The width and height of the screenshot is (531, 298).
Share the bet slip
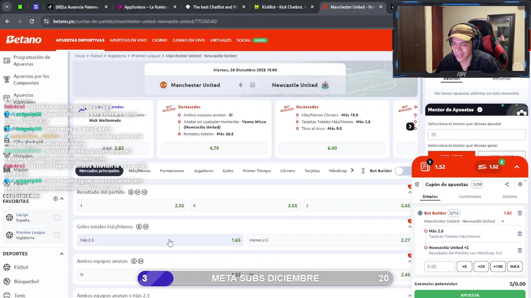tap(507, 184)
